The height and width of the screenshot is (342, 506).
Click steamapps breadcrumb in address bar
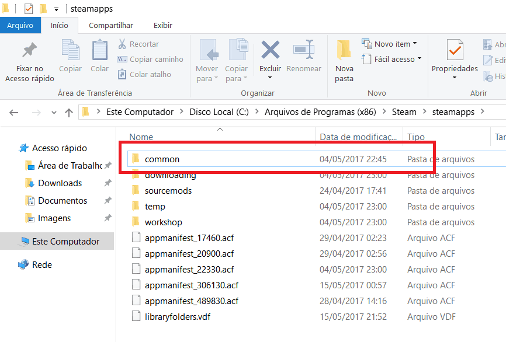point(453,112)
